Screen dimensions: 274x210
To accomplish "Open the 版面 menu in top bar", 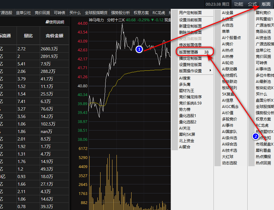I will click(x=266, y=4).
